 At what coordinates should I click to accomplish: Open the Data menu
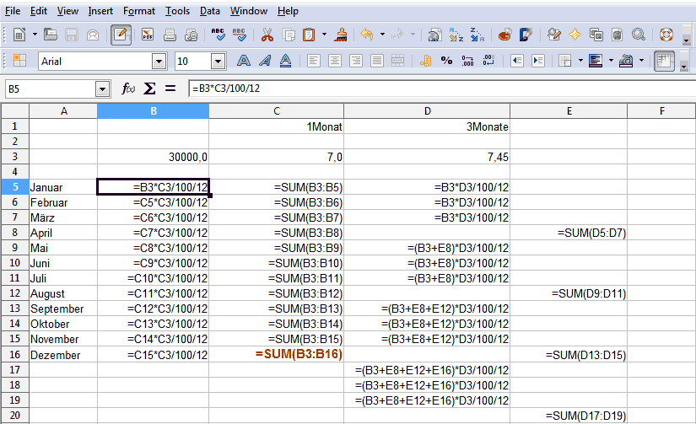click(209, 11)
